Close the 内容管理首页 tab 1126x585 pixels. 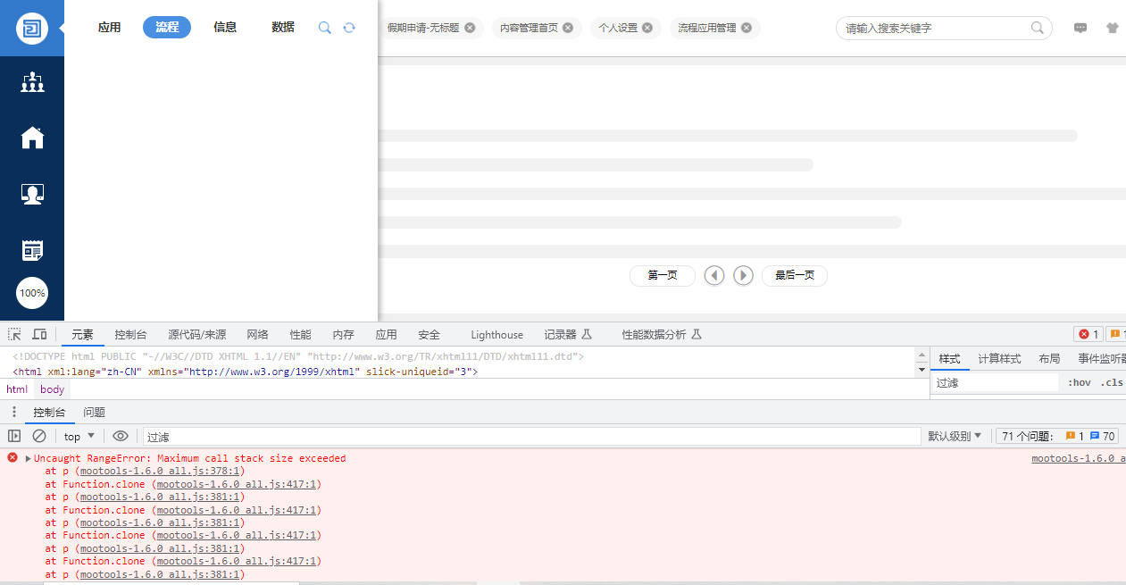pos(568,28)
